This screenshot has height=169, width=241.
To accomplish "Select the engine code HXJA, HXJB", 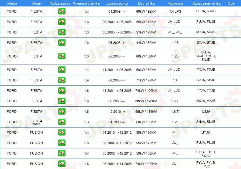I will point(206,101).
